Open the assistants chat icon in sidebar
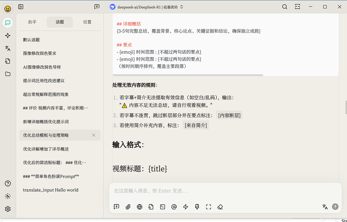Viewport: 347px width, 222px height. [8, 23]
